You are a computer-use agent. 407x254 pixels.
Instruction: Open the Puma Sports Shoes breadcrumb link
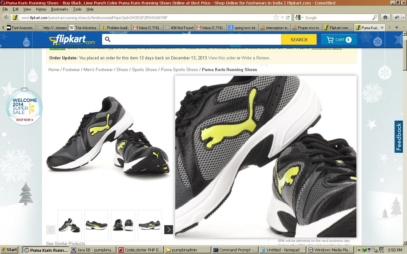[179, 70]
